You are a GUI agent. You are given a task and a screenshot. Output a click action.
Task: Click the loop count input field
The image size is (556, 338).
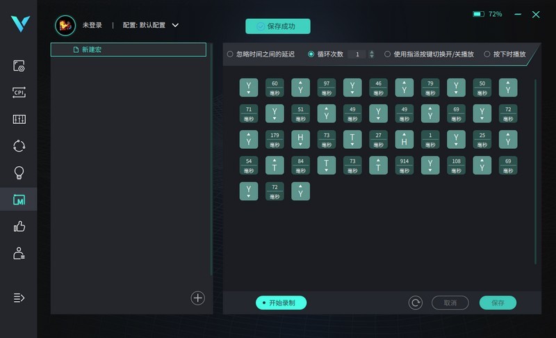click(x=357, y=54)
